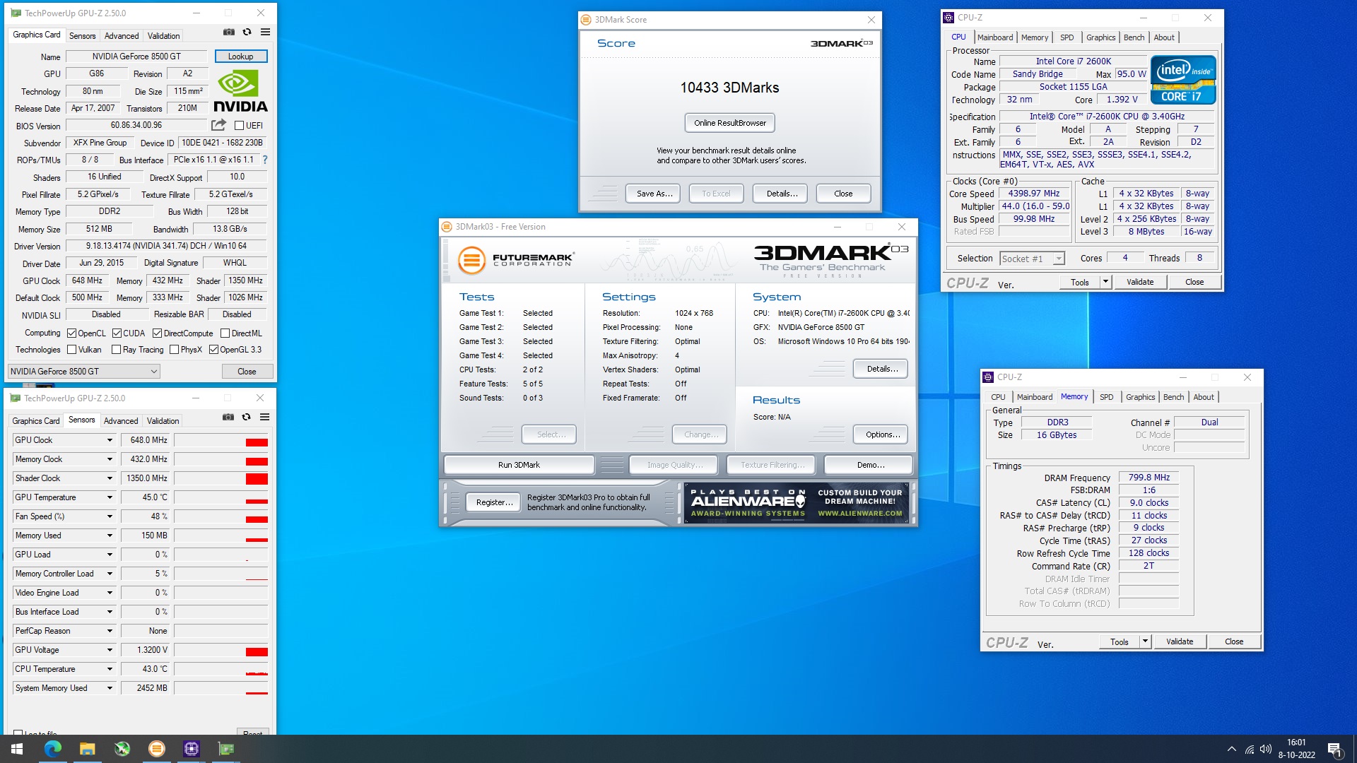Open Graphics Card tab in GPU-Z Sensors window

pos(36,421)
